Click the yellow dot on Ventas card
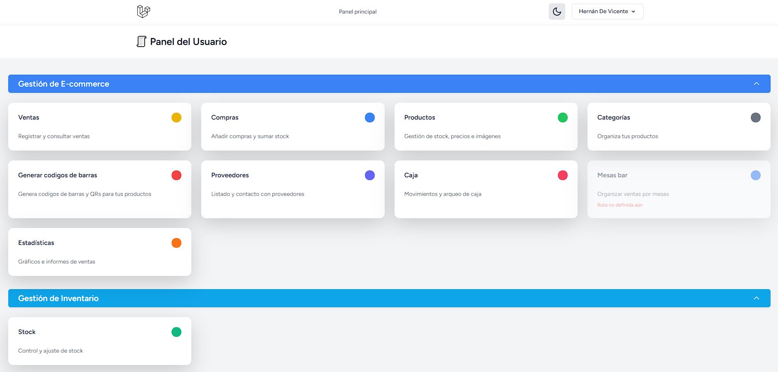This screenshot has height=372, width=778. point(176,118)
